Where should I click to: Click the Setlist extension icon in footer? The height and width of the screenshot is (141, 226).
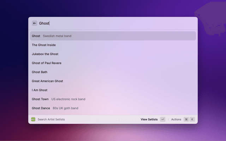tap(33, 119)
